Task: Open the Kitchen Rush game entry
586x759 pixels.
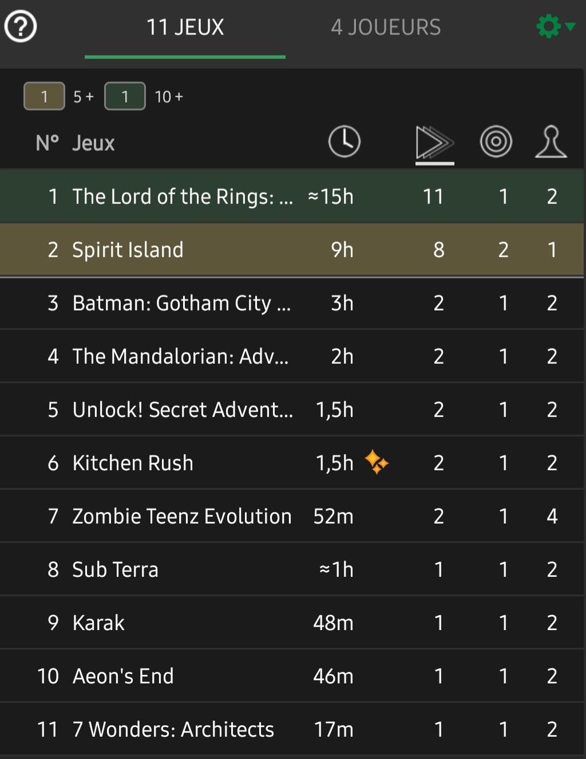Action: coord(292,462)
